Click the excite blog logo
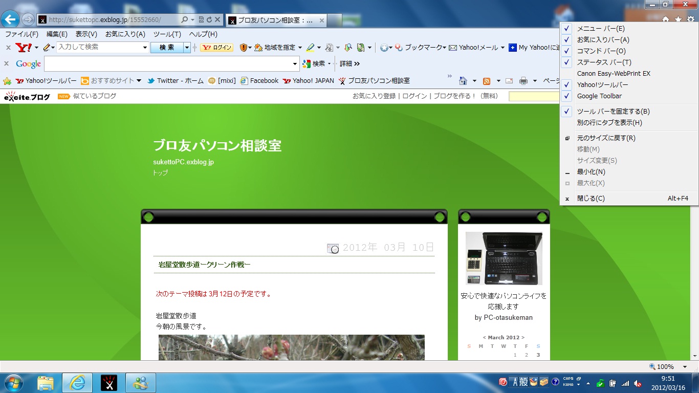This screenshot has height=393, width=699. (x=27, y=96)
